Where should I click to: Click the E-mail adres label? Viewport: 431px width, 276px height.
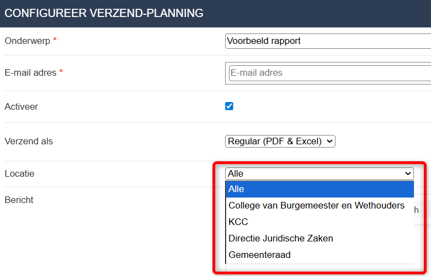point(31,73)
